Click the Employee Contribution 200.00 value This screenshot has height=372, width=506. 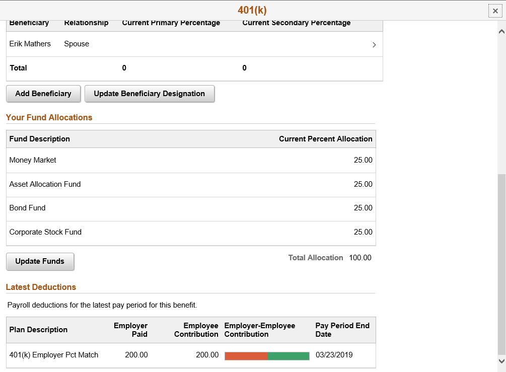click(x=207, y=355)
